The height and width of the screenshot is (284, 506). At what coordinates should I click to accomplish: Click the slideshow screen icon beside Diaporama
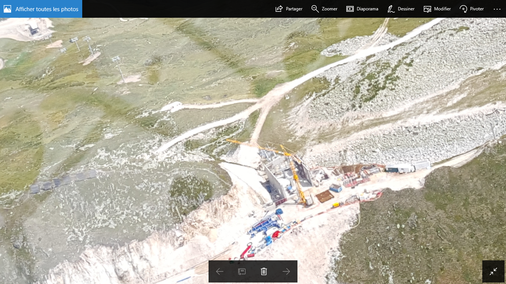coord(350,9)
